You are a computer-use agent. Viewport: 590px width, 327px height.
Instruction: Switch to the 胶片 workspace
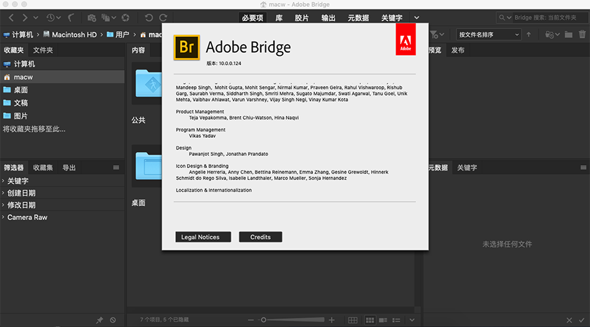(x=301, y=17)
